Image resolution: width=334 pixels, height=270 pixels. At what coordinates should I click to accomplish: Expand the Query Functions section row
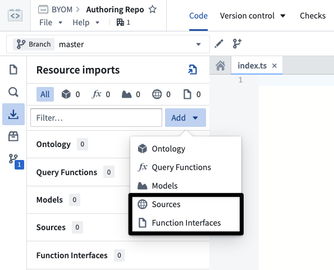coord(79,172)
